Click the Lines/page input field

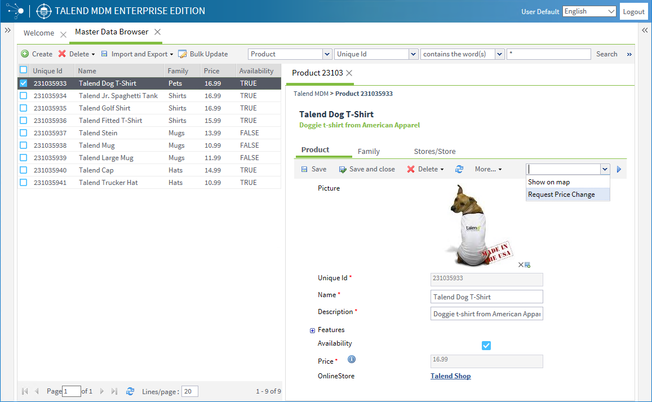point(189,391)
